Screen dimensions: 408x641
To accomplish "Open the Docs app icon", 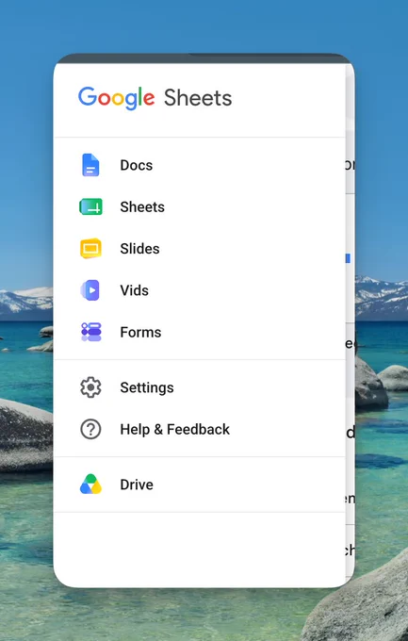I will [x=90, y=165].
